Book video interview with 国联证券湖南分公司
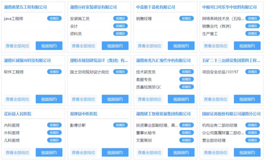265x161 pixels. pos(247,152)
